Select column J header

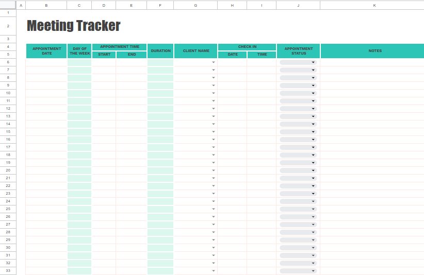click(x=298, y=5)
